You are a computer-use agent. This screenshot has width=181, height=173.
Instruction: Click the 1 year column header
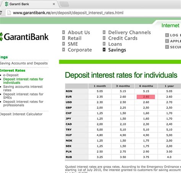[169, 86]
